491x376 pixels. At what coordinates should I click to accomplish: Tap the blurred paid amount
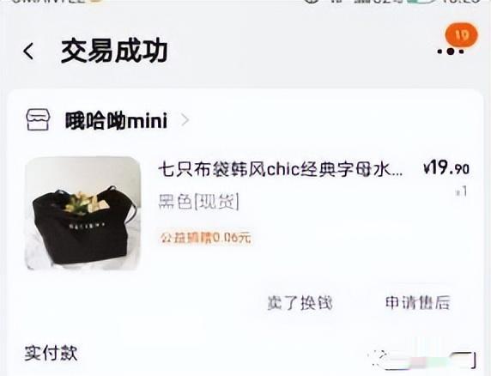coord(423,360)
